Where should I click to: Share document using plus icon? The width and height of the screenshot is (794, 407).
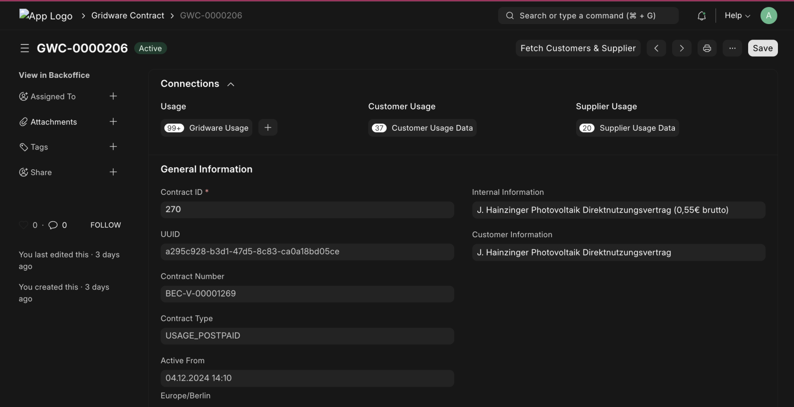click(113, 172)
